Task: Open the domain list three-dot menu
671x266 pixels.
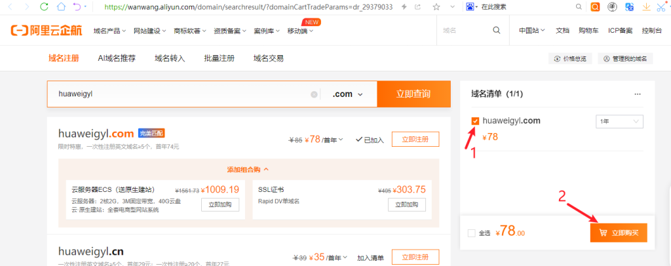Action: [x=638, y=94]
